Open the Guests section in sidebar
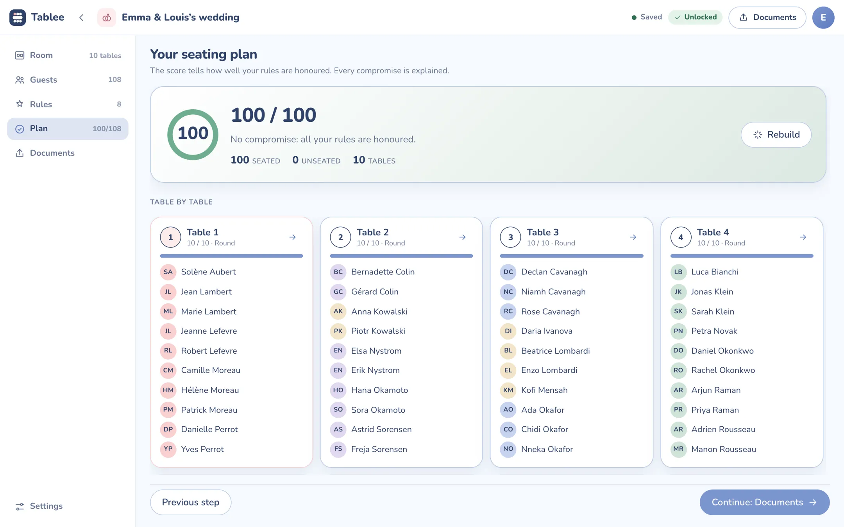844x527 pixels. pyautogui.click(x=68, y=80)
